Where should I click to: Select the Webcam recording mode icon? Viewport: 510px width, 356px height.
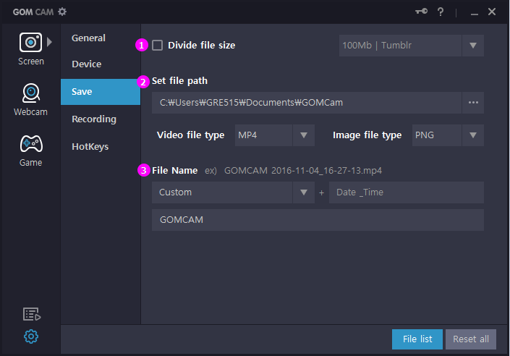31,93
